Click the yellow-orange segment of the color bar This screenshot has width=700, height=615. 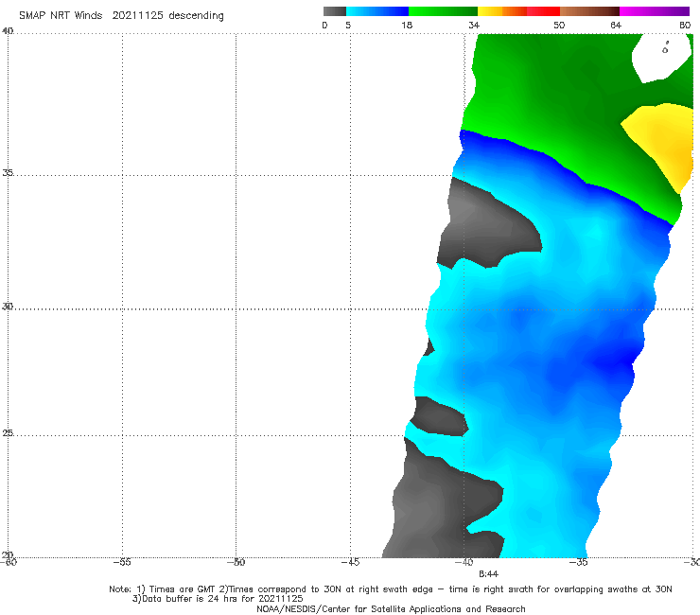pos(502,11)
